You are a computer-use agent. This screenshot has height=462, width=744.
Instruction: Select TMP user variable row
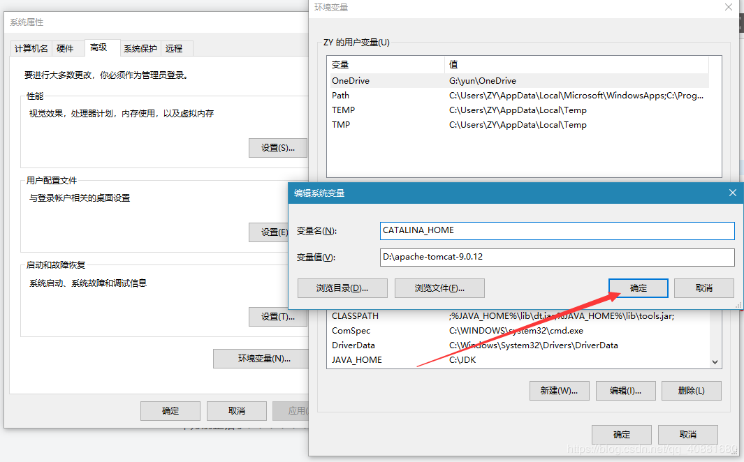pos(520,125)
